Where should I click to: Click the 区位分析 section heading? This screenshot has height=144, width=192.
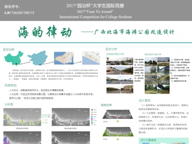[x=9, y=50]
